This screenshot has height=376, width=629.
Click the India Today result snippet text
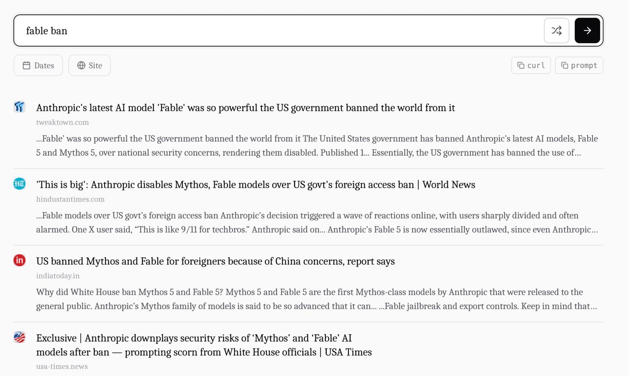(317, 299)
